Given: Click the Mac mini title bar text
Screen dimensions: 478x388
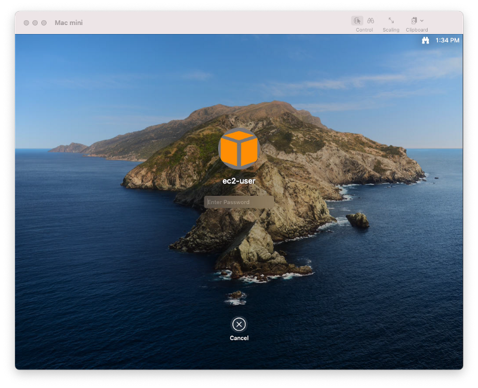Looking at the screenshot, I should click(69, 22).
